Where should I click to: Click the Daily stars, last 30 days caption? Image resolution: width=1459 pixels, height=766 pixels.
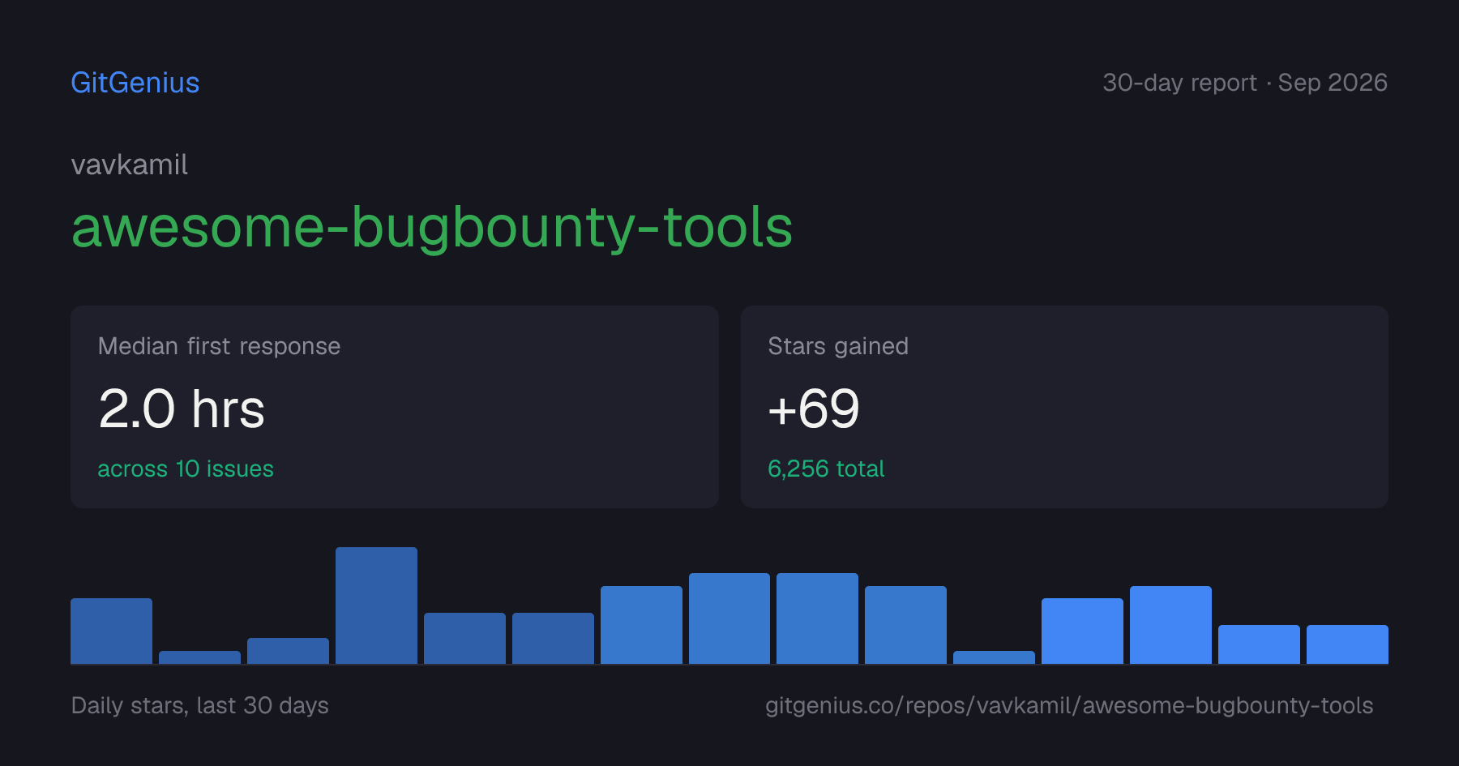[200, 705]
